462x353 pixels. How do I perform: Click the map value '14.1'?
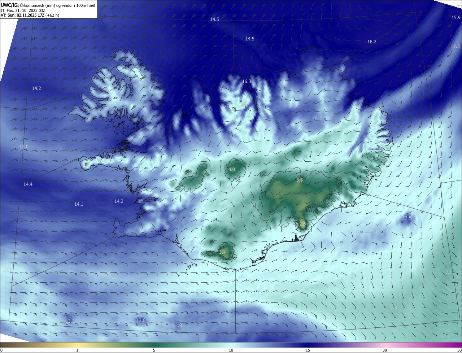79,204
